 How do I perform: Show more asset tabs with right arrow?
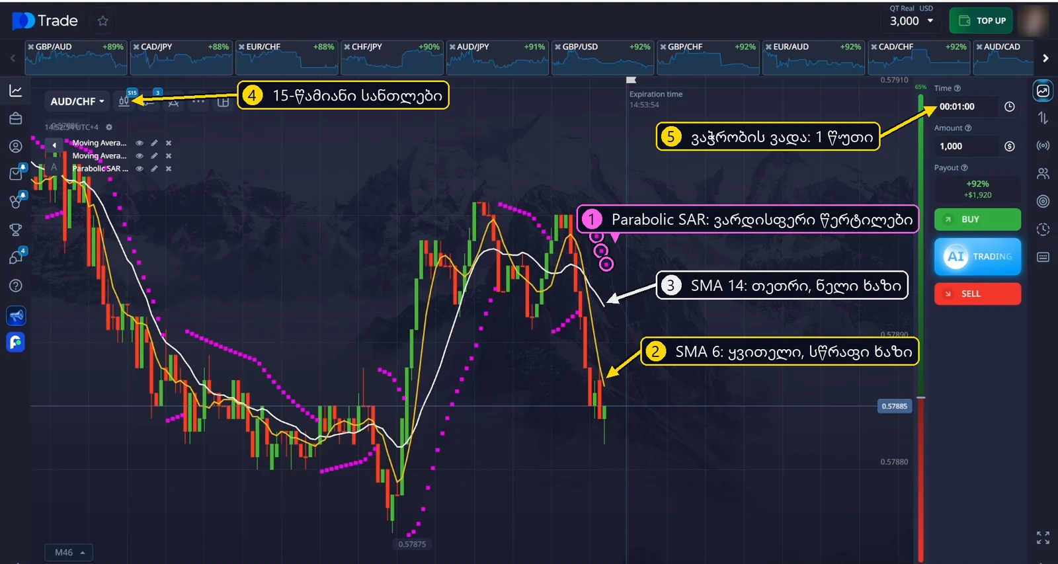1045,58
